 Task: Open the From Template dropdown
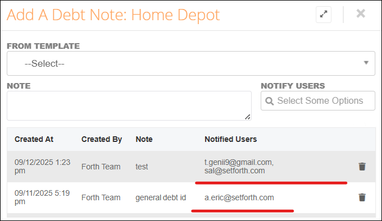pyautogui.click(x=191, y=63)
